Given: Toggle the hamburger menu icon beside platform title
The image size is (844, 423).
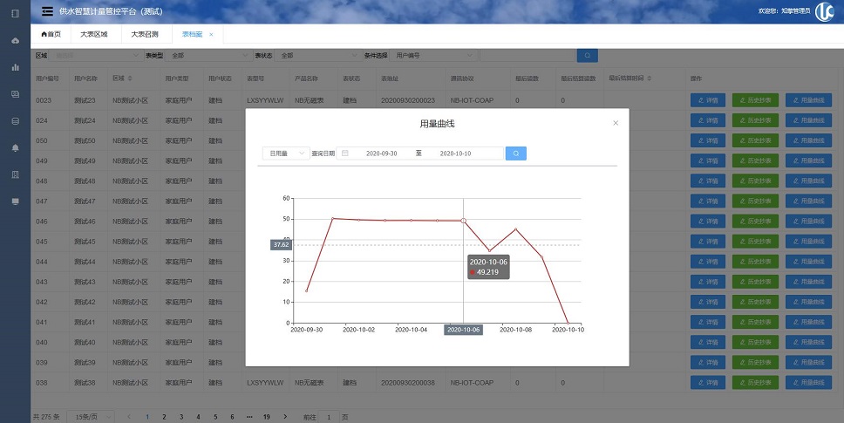Looking at the screenshot, I should (47, 11).
